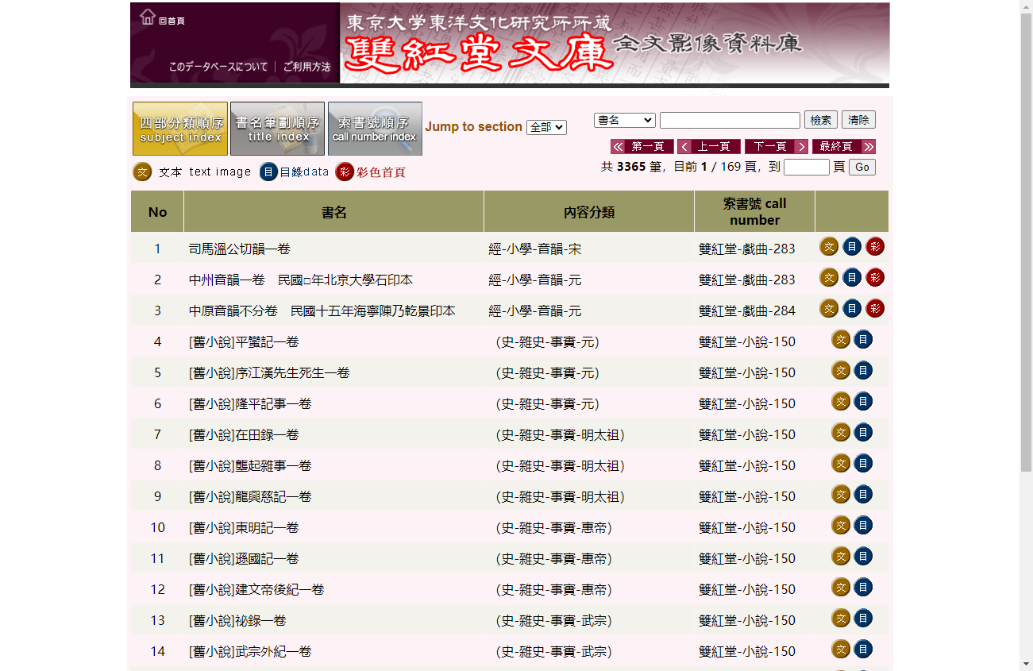Viewport: 1033px width, 671px height.
Task: Click the Go page jump button
Action: pos(862,167)
